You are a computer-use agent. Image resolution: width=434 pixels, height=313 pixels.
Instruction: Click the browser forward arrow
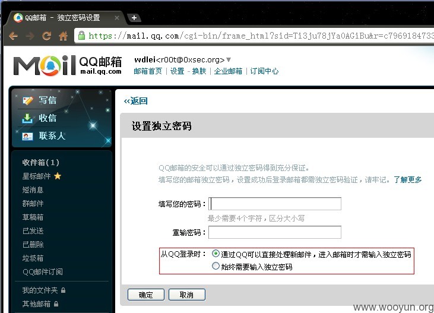pyautogui.click(x=30, y=36)
